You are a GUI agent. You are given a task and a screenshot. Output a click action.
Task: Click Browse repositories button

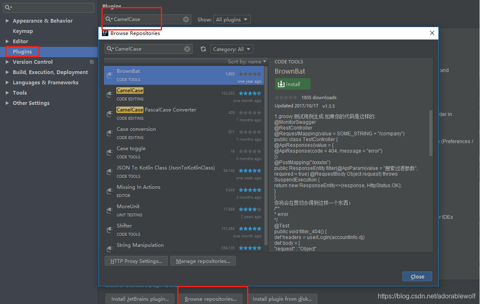pyautogui.click(x=211, y=299)
